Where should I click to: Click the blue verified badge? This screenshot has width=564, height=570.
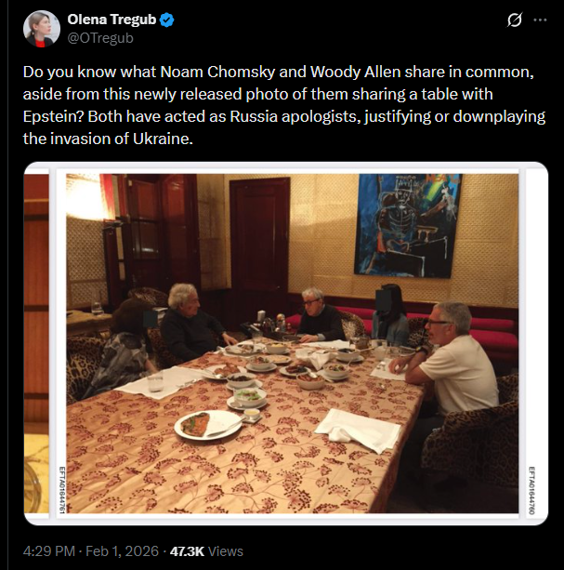click(x=166, y=20)
